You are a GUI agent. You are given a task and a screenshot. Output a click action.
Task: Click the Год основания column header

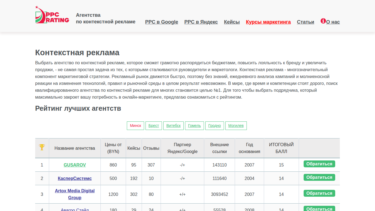(250, 148)
